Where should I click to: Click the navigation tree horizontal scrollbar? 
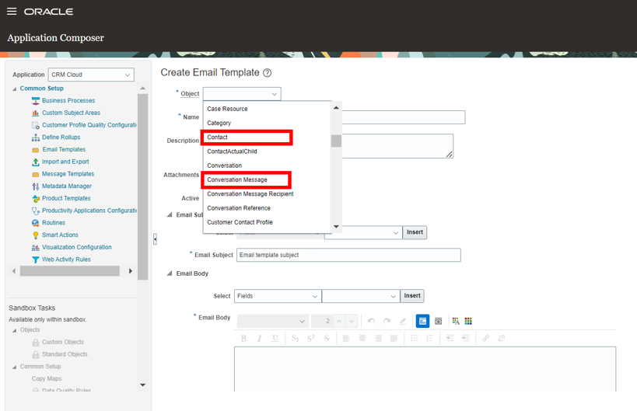pyautogui.click(x=70, y=271)
